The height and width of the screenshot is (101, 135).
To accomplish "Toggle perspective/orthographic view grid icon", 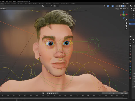I will coord(126,29).
